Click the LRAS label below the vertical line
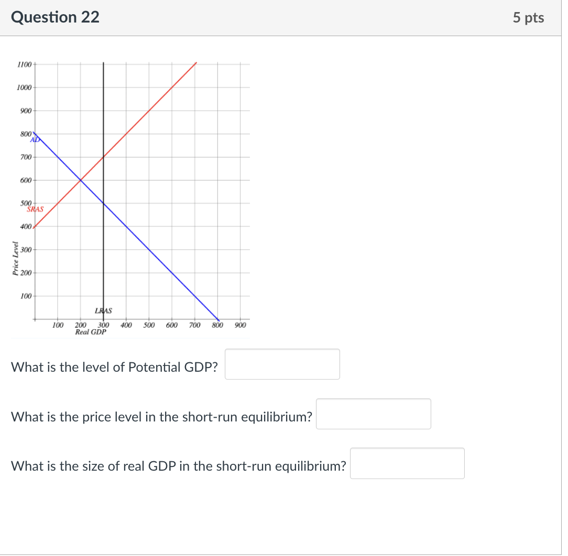Screen dimensions: 568x556 pyautogui.click(x=103, y=310)
